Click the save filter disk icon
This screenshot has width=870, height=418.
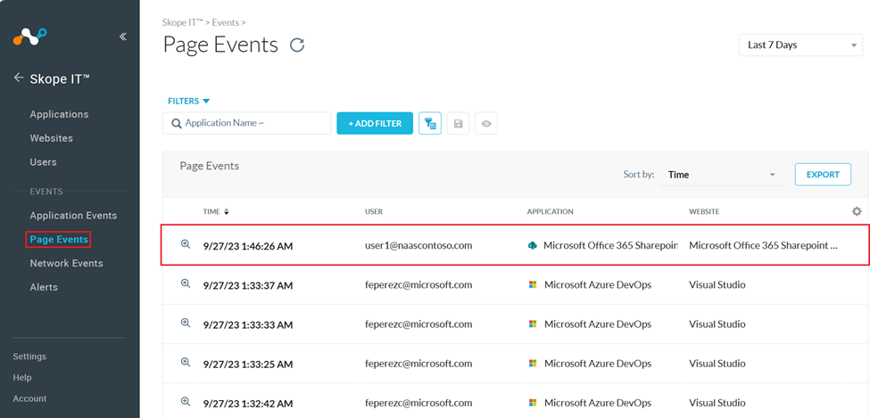(459, 124)
